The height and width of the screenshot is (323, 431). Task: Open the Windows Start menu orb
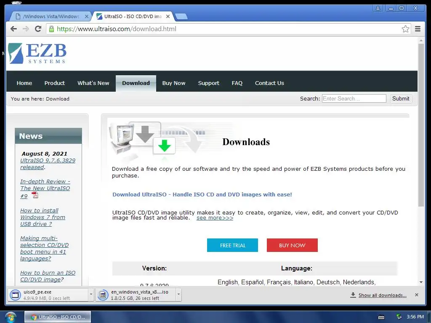click(10, 317)
